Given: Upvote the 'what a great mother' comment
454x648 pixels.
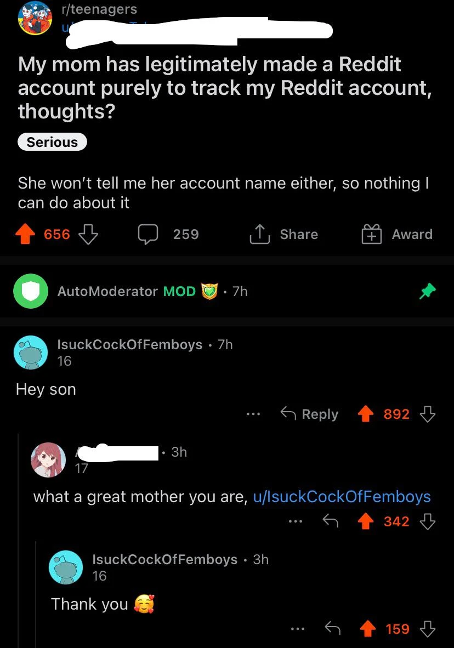Looking at the screenshot, I should pyautogui.click(x=366, y=521).
